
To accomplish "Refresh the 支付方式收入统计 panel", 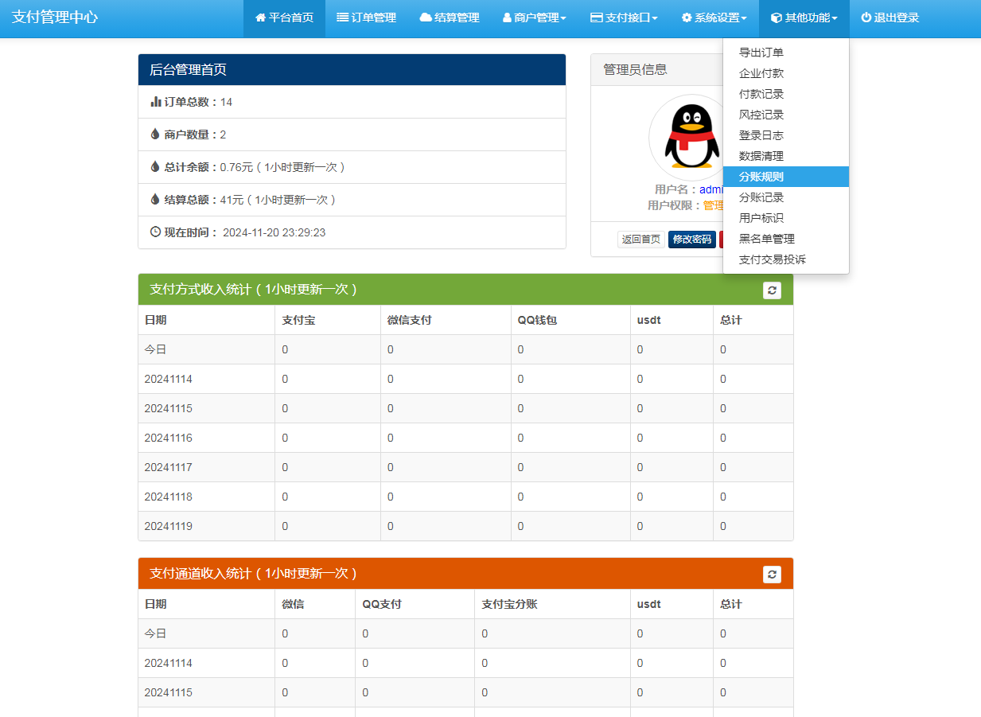I will click(x=771, y=290).
